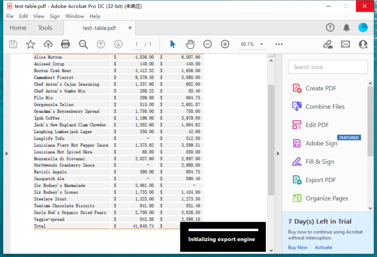Select the Sasquatch Ale row text
The image size is (377, 257).
point(49,179)
